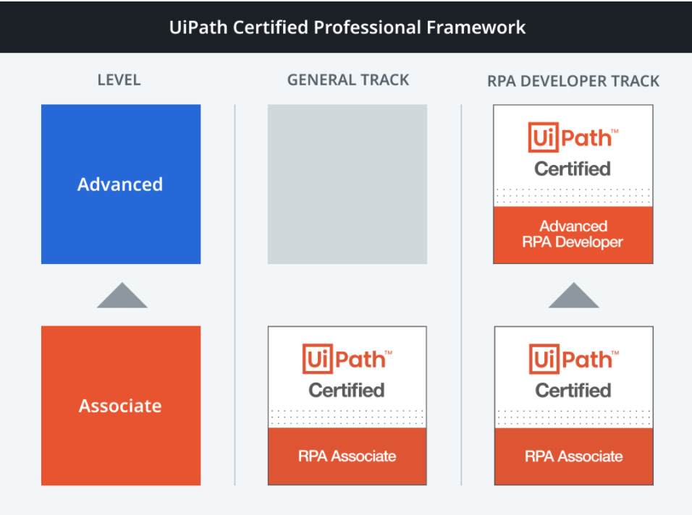692x515 pixels.
Task: Click RPA Associate label in RPA Developer Track
Action: pos(573,456)
